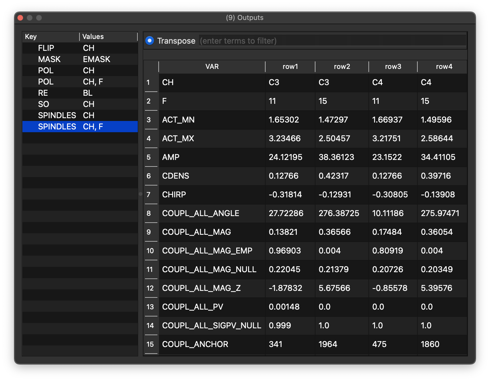
Task: Click the CDENS value 0.39716
Action: [442, 176]
